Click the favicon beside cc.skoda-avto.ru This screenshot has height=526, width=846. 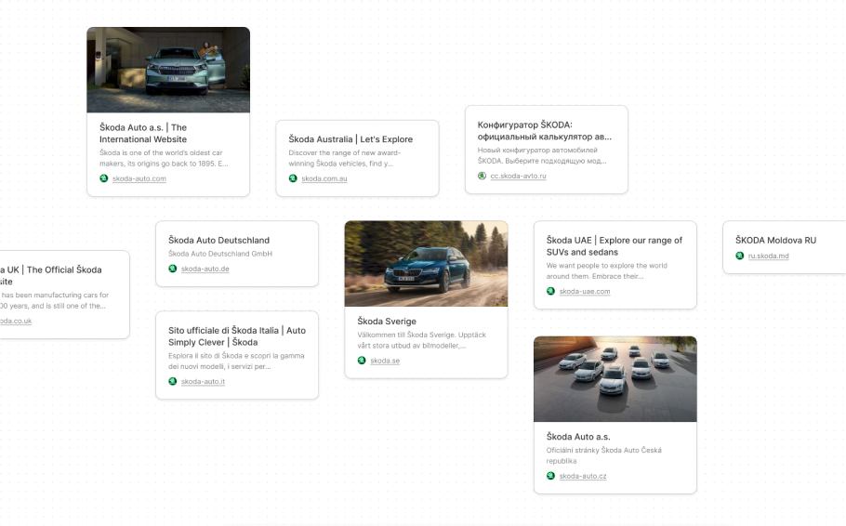click(x=482, y=176)
